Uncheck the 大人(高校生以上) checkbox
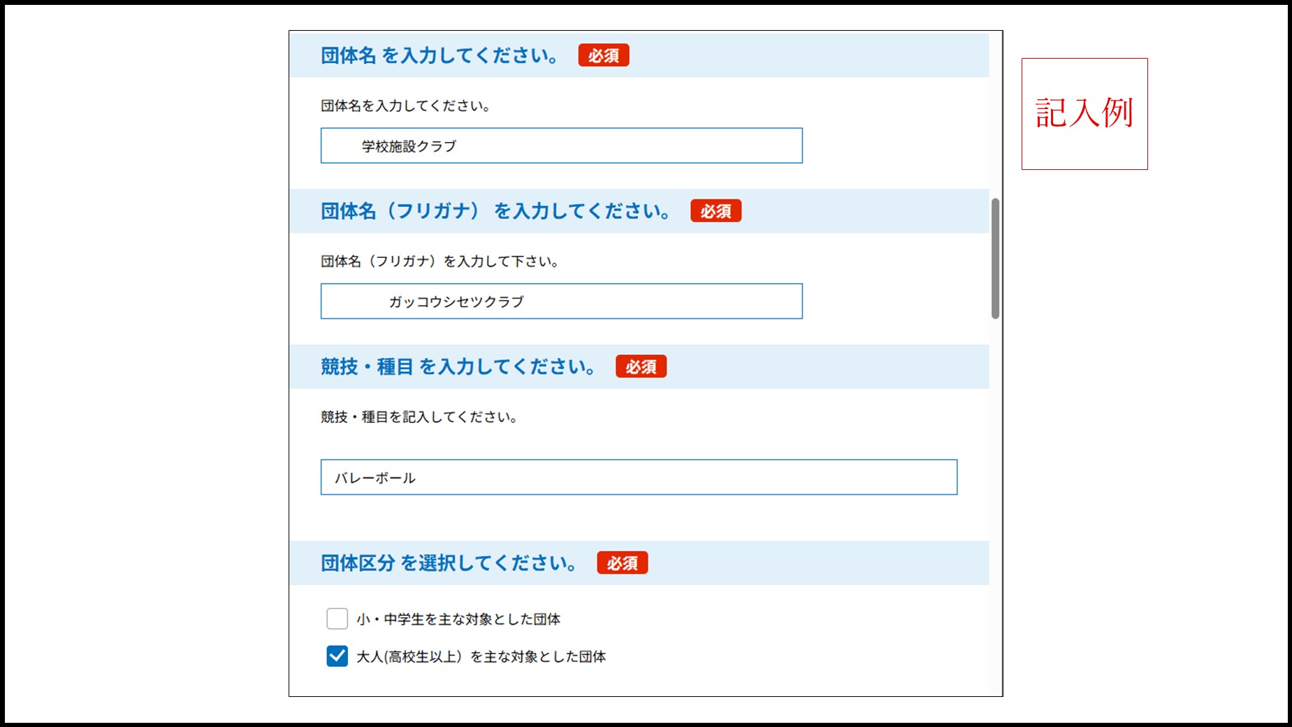This screenshot has width=1292, height=727. (x=337, y=656)
